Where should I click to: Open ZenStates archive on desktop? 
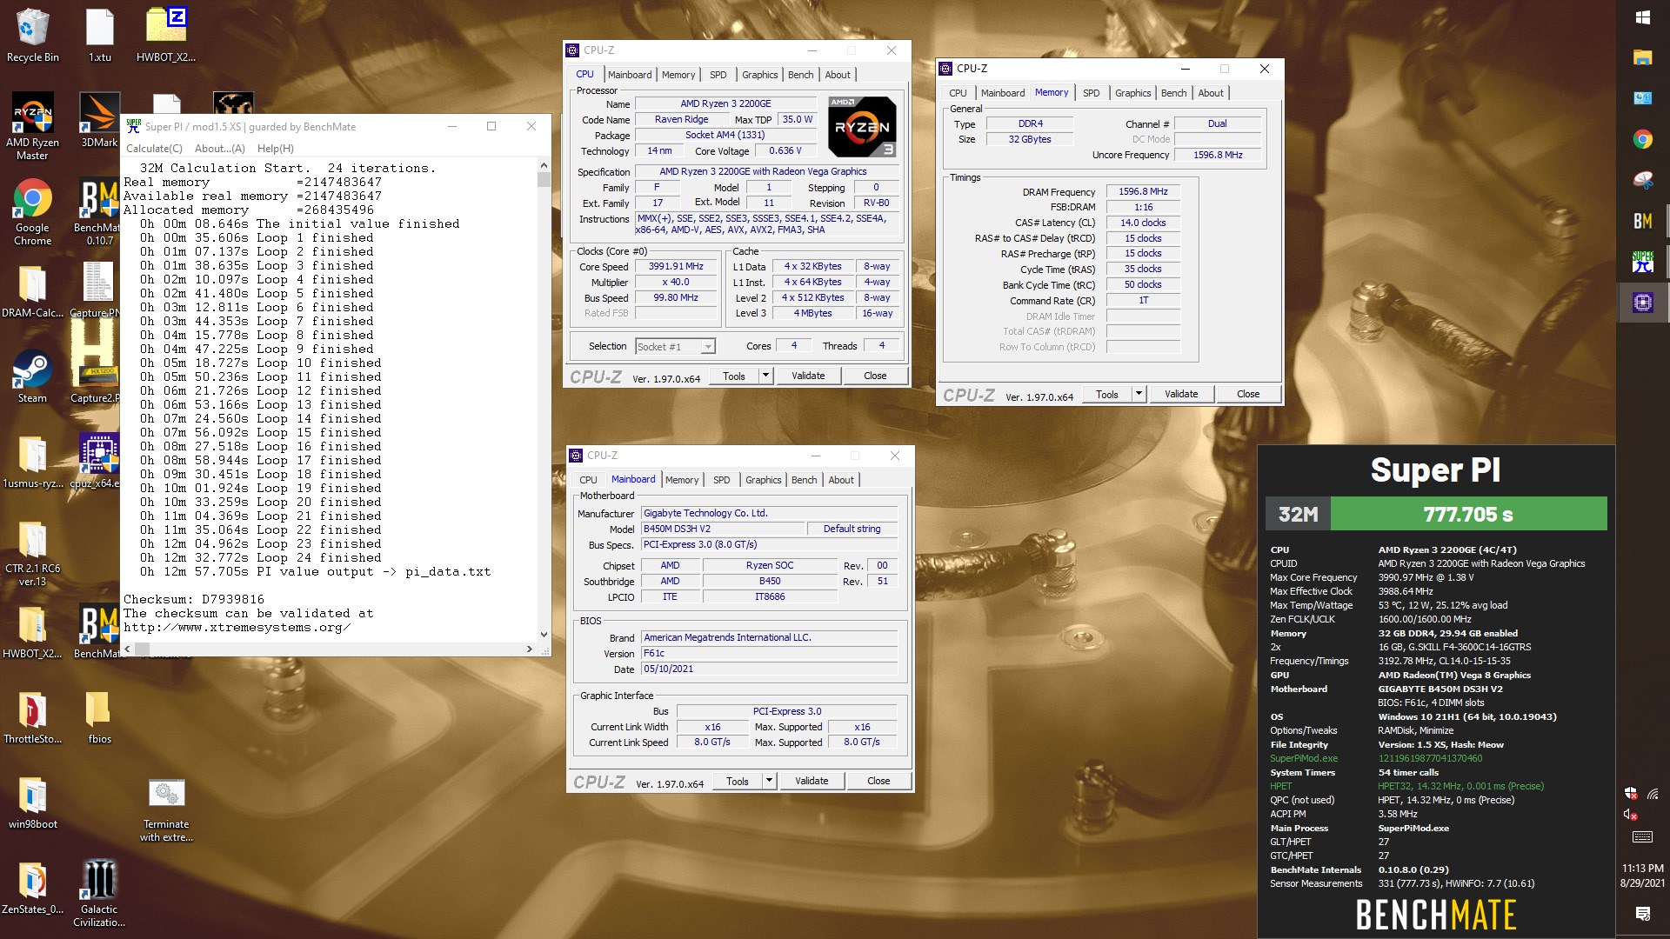click(x=32, y=889)
